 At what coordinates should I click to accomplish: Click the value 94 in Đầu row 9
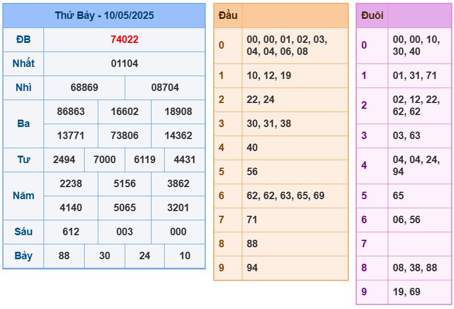pos(252,268)
